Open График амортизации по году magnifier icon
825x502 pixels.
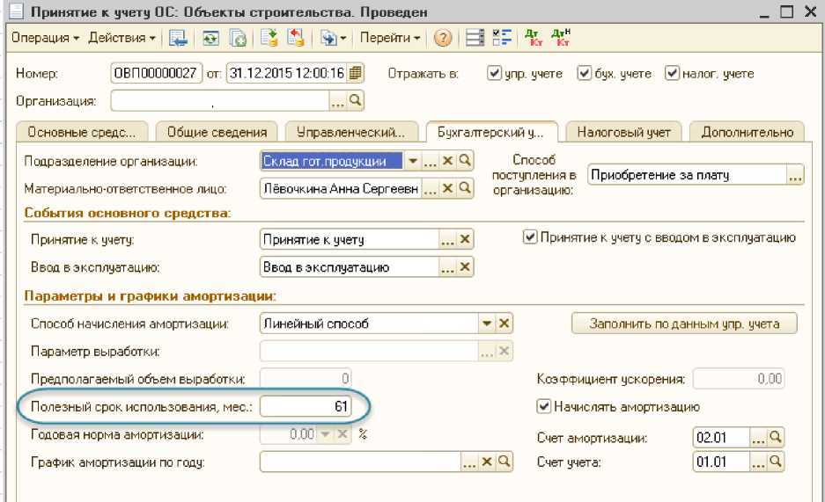coord(504,462)
